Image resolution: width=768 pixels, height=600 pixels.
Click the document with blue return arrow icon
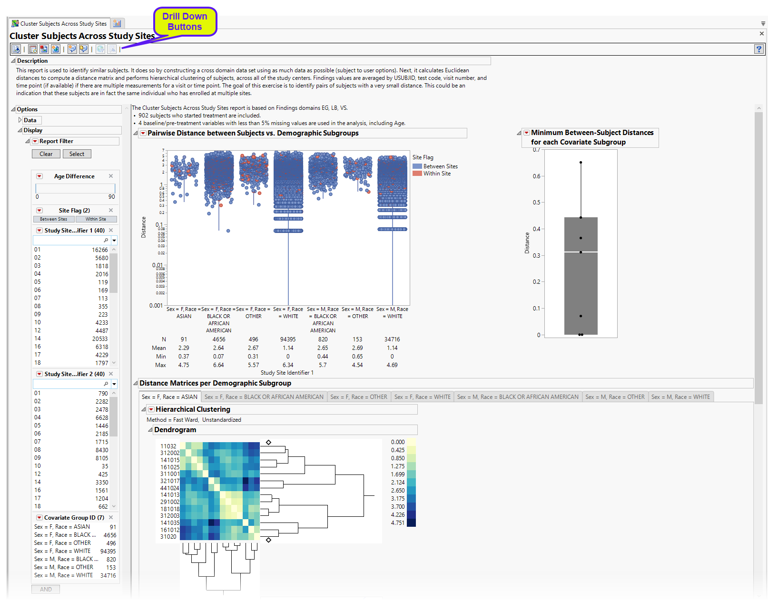(x=16, y=49)
